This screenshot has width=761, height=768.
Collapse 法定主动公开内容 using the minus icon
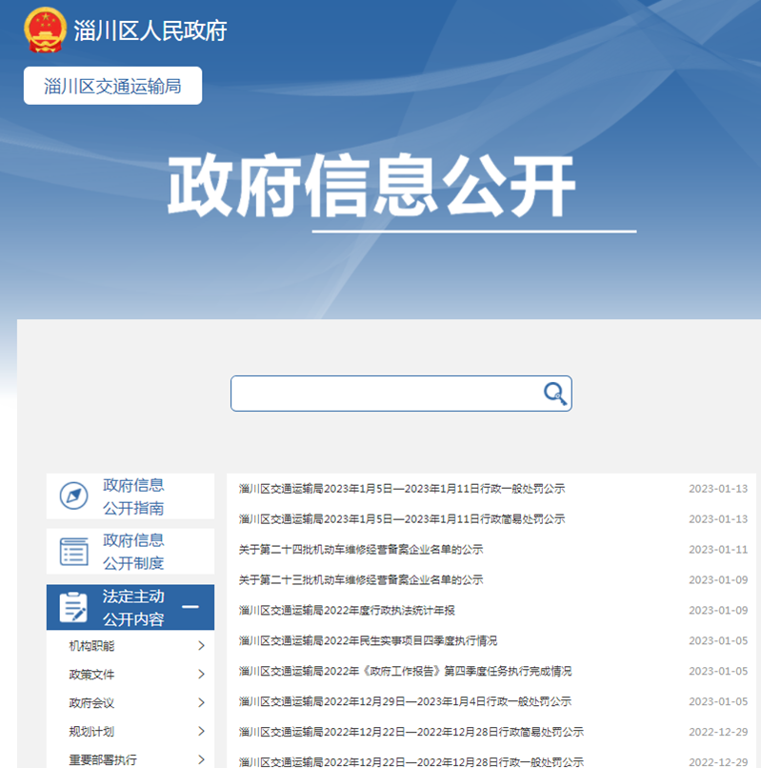coord(190,607)
